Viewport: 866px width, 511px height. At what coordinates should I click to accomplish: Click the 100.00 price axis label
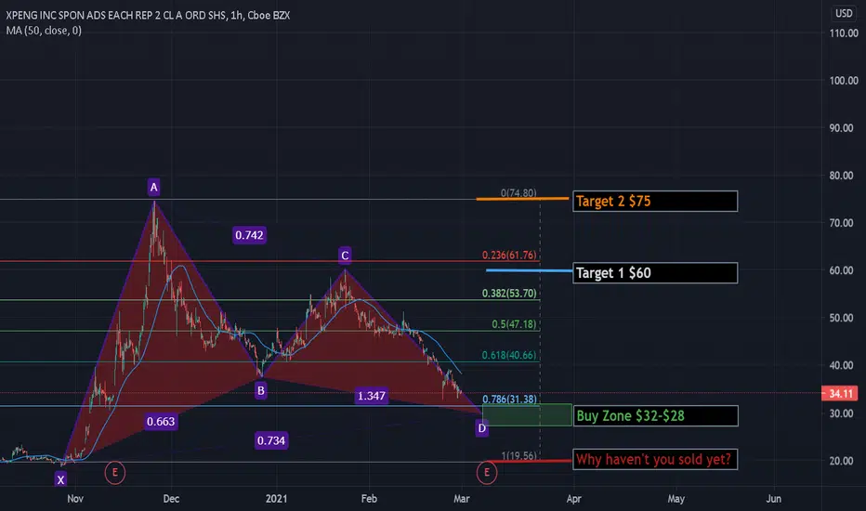click(844, 81)
